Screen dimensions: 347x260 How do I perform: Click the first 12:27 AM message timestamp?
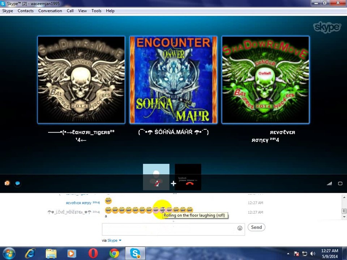256,203
